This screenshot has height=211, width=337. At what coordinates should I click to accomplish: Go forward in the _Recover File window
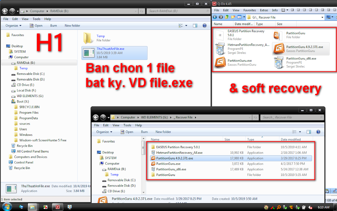point(103,117)
